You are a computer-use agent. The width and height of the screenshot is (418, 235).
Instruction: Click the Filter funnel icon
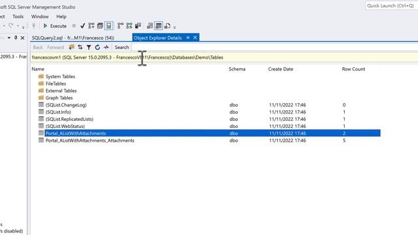pos(89,47)
